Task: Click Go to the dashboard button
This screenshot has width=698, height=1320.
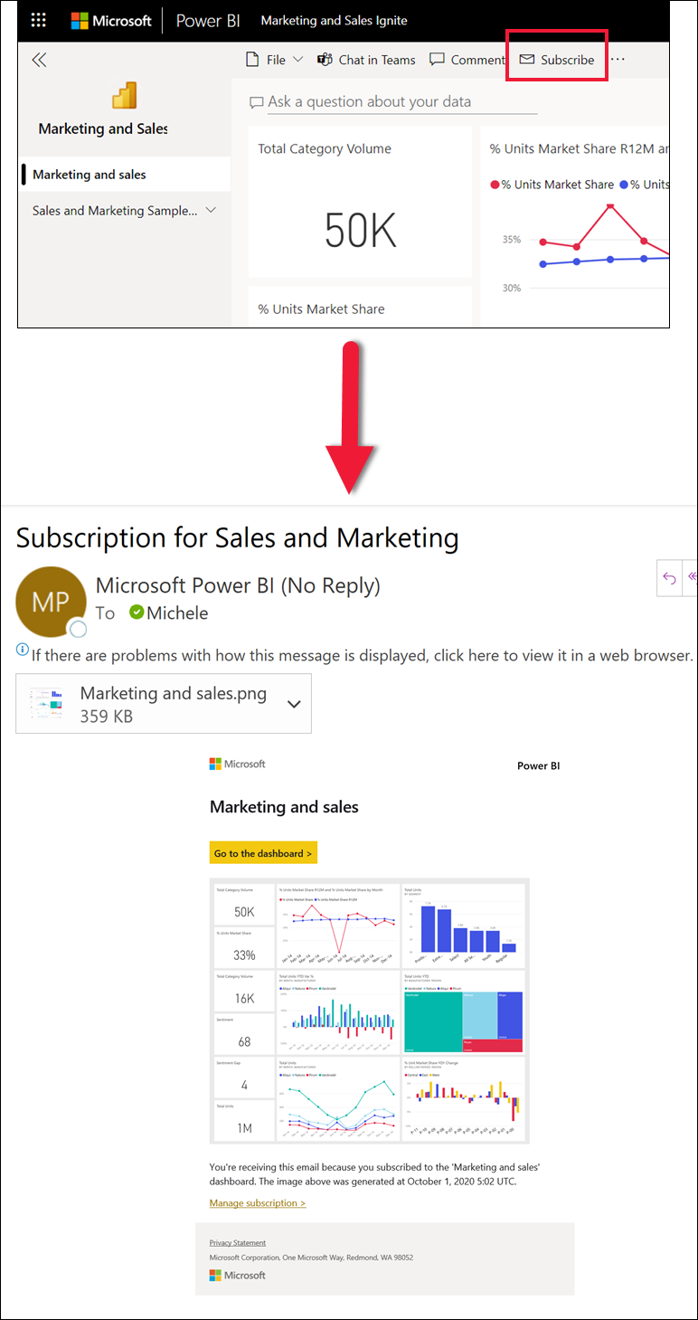Action: (x=263, y=851)
